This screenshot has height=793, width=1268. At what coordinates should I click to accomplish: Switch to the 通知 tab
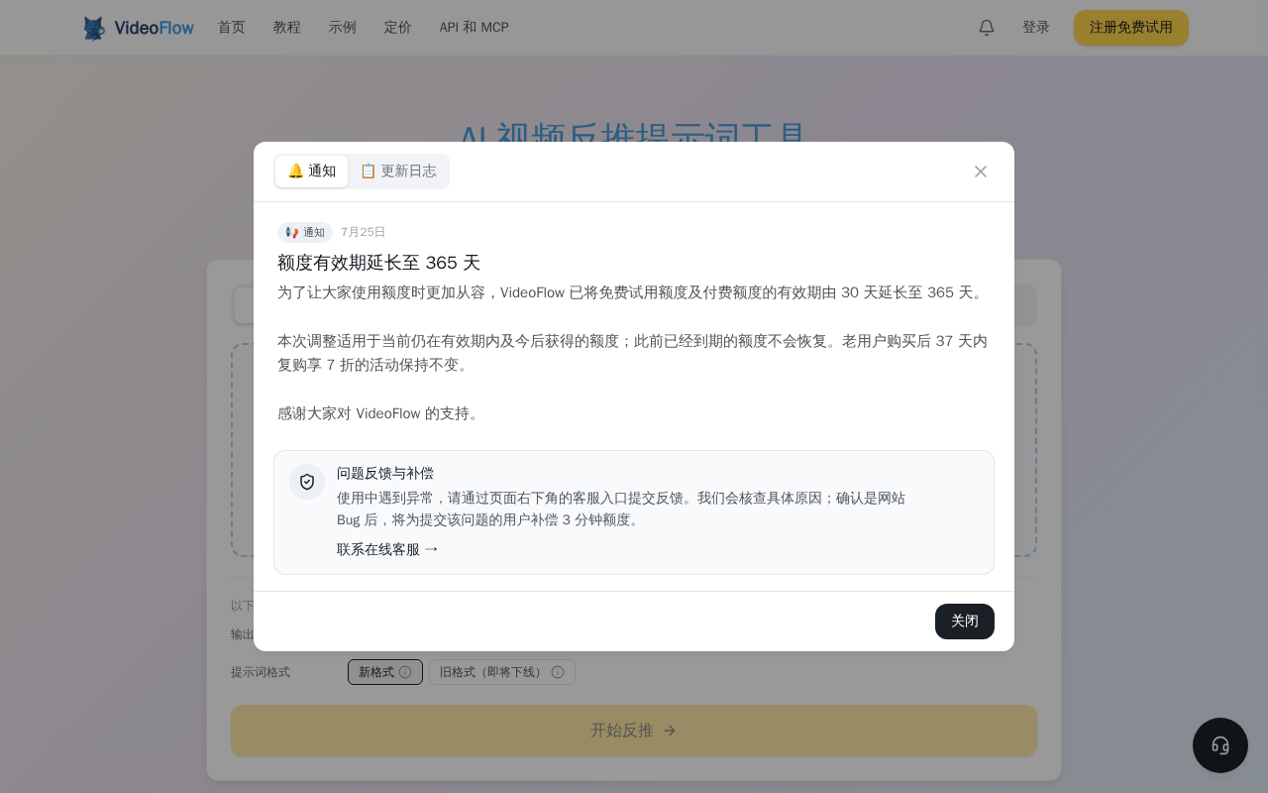click(x=311, y=171)
